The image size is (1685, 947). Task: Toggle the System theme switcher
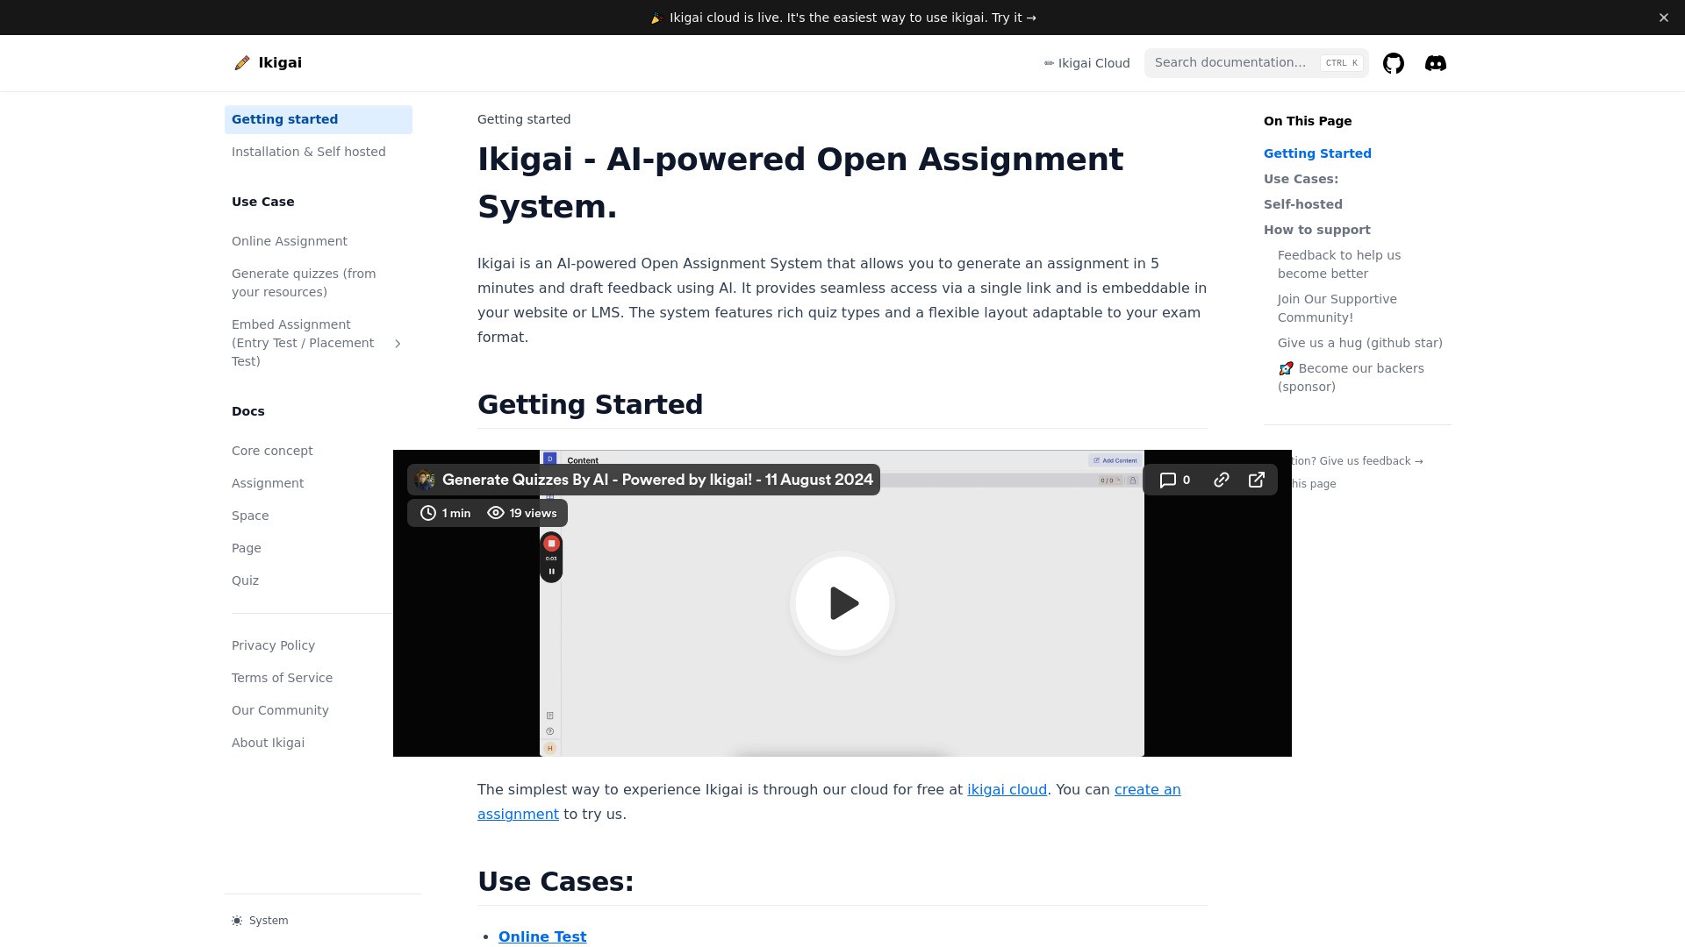pos(259,920)
